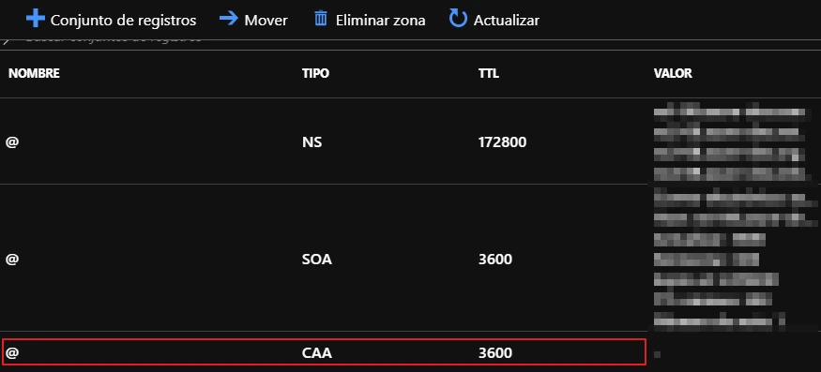Click the blurred value of the NS record
Image resolution: width=821 pixels, height=372 pixels.
click(x=730, y=144)
